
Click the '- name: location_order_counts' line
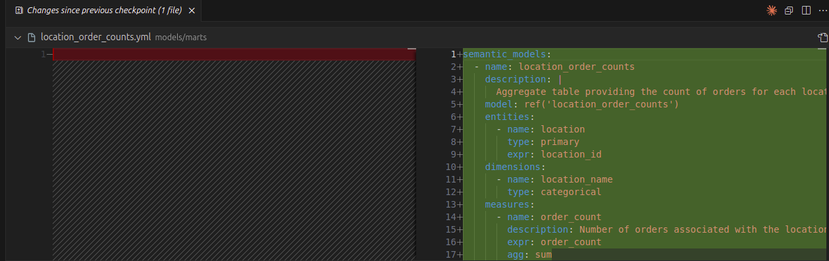[554, 67]
